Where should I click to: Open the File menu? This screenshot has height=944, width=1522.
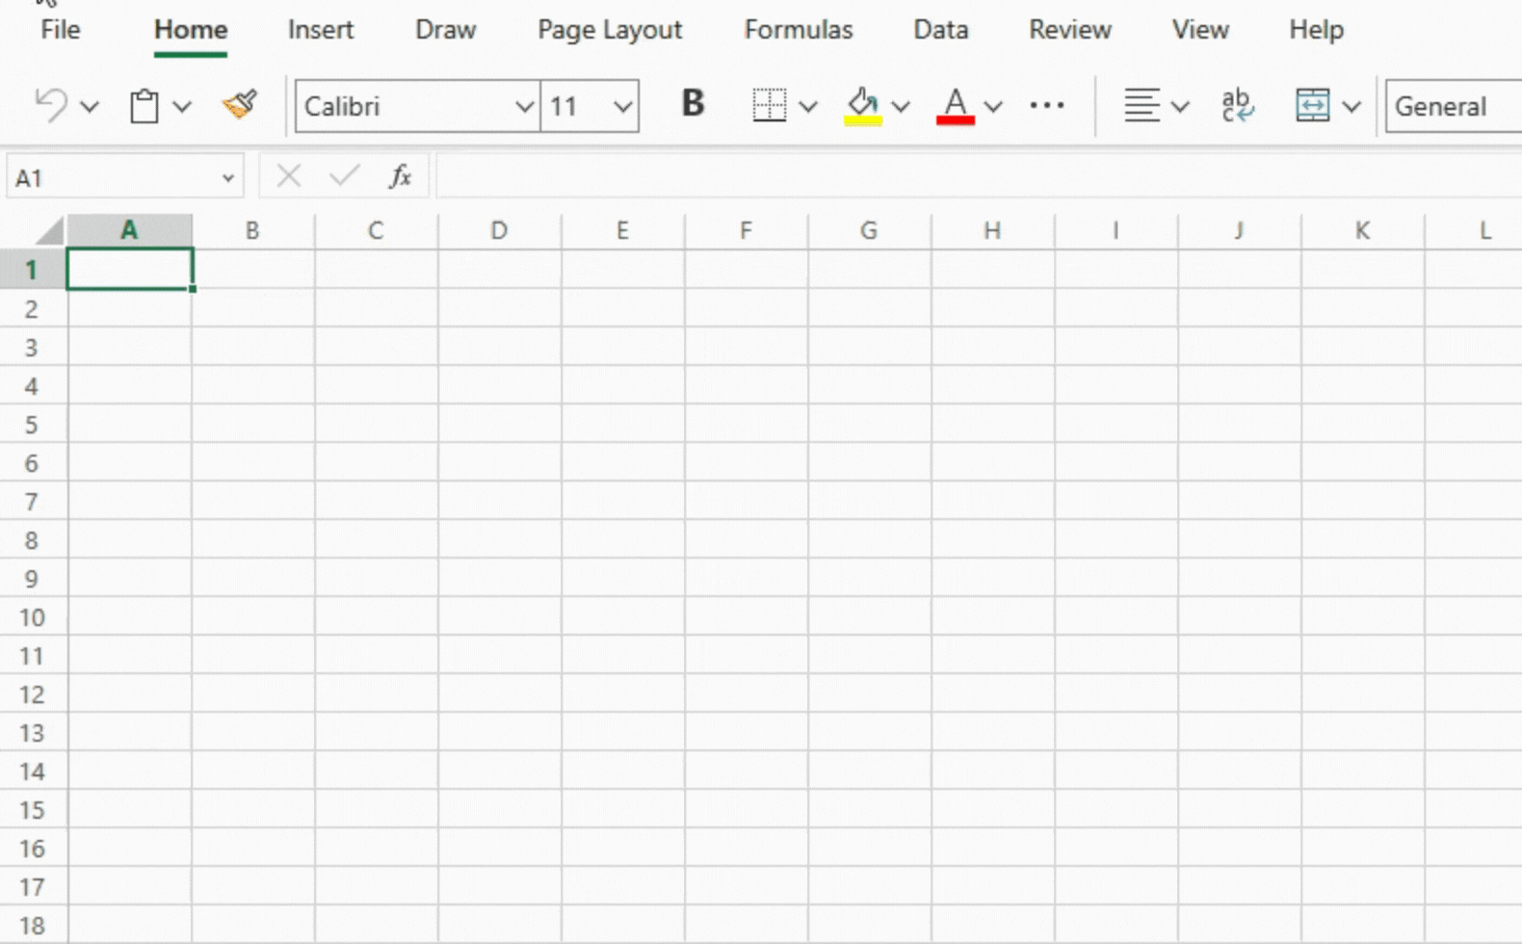[60, 30]
